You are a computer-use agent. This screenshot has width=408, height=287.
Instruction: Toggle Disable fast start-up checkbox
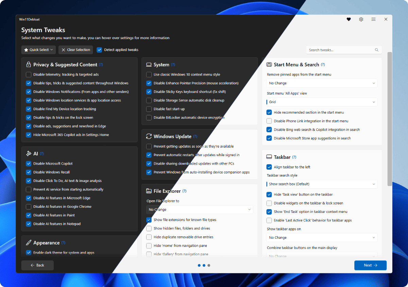[x=149, y=109]
